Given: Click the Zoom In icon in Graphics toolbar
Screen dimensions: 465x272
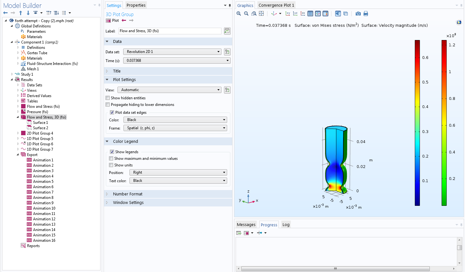Looking at the screenshot, I should pyautogui.click(x=239, y=14).
